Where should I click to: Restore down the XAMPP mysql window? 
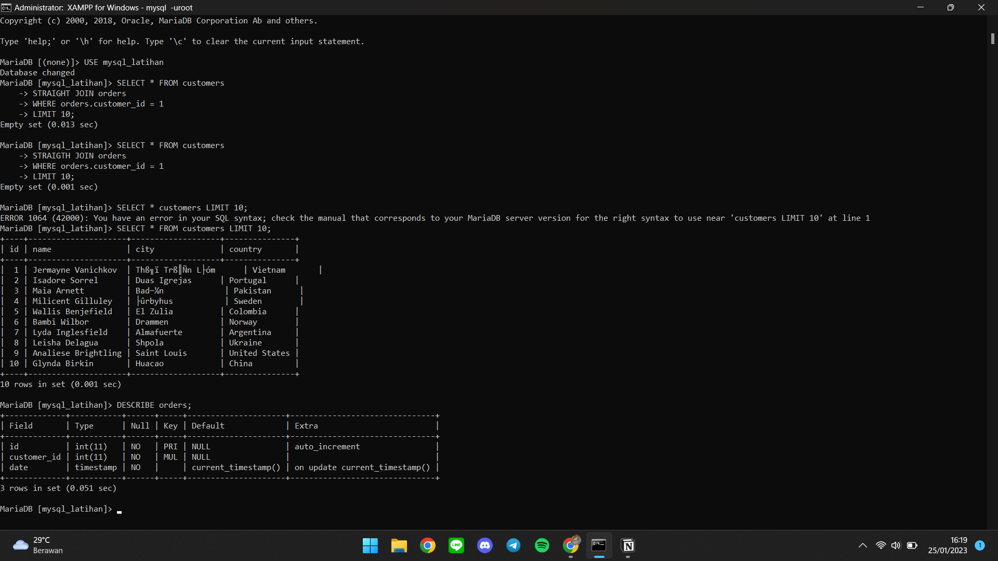(951, 7)
